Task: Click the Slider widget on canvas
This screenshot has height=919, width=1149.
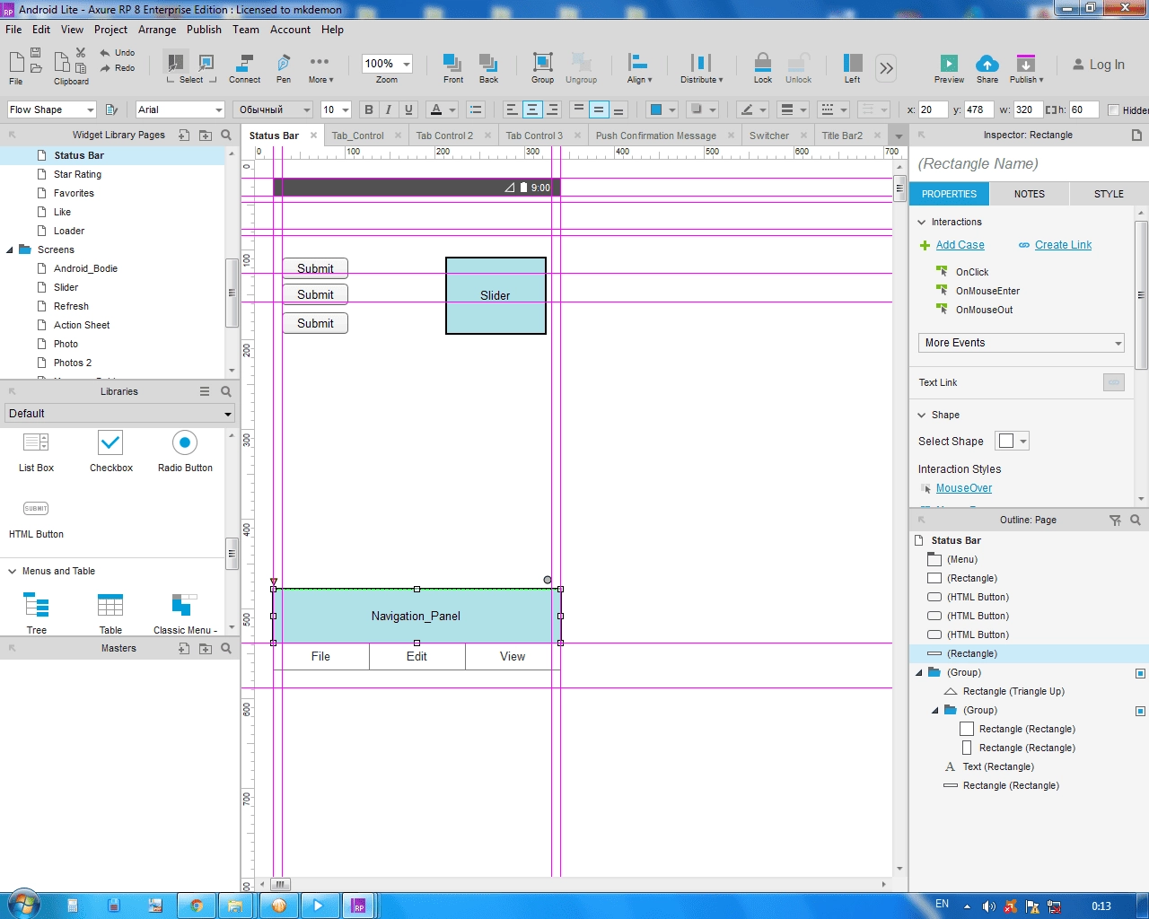Action: tap(496, 295)
